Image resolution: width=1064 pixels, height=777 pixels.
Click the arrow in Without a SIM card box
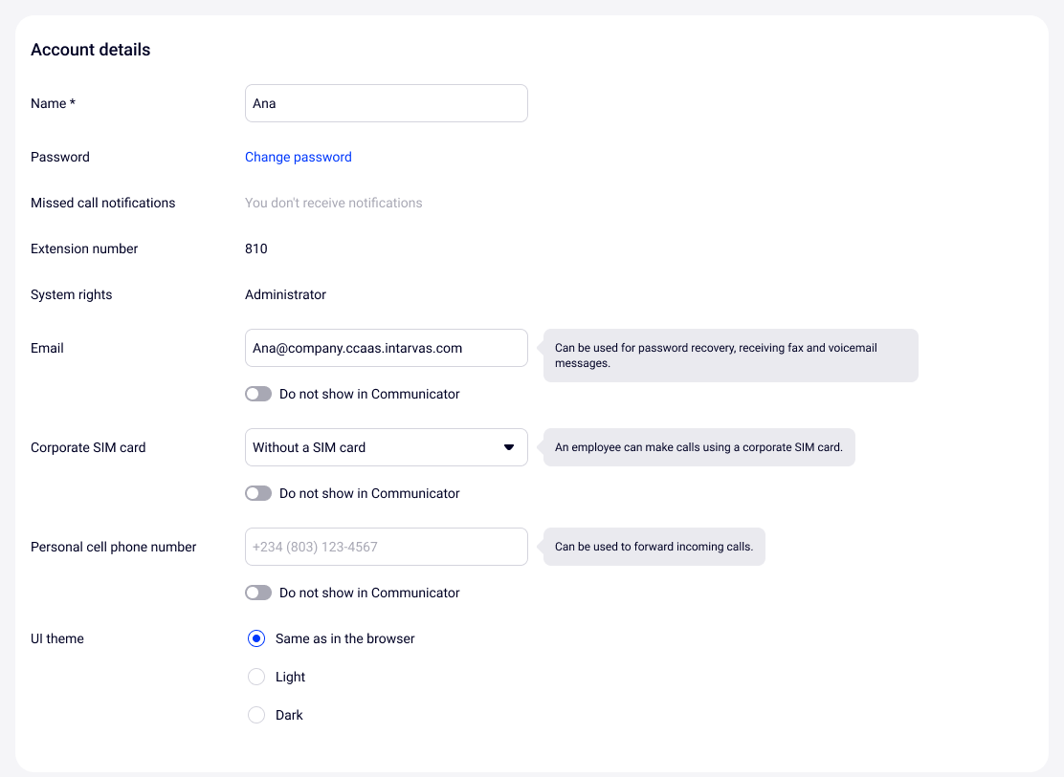tap(509, 447)
